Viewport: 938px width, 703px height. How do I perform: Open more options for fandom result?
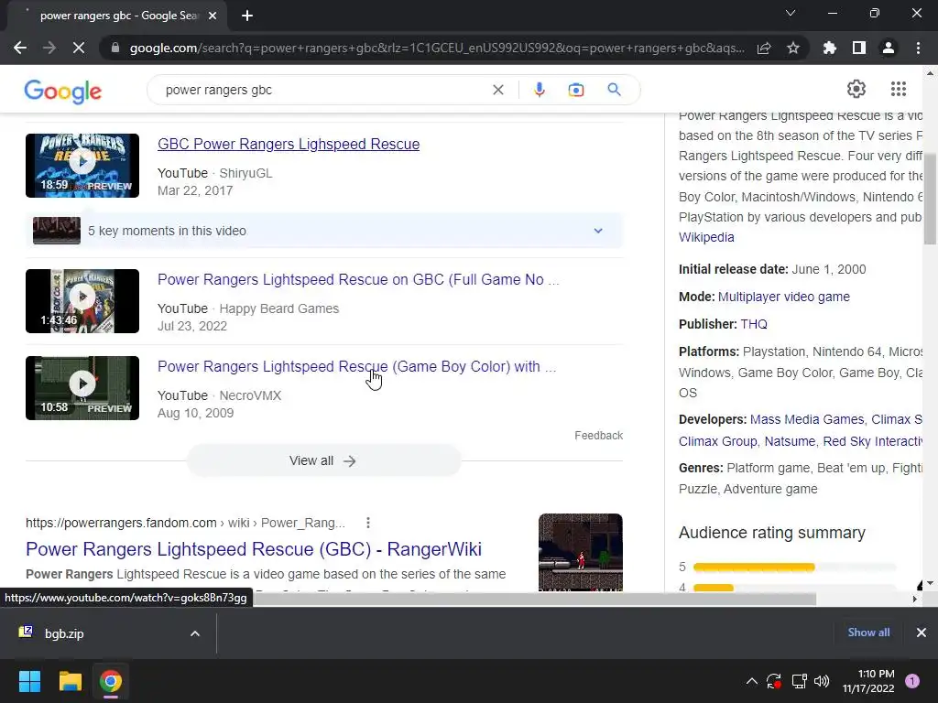tap(368, 523)
